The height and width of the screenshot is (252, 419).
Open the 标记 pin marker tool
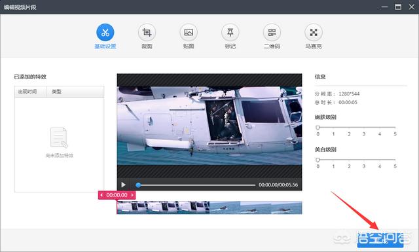[230, 32]
